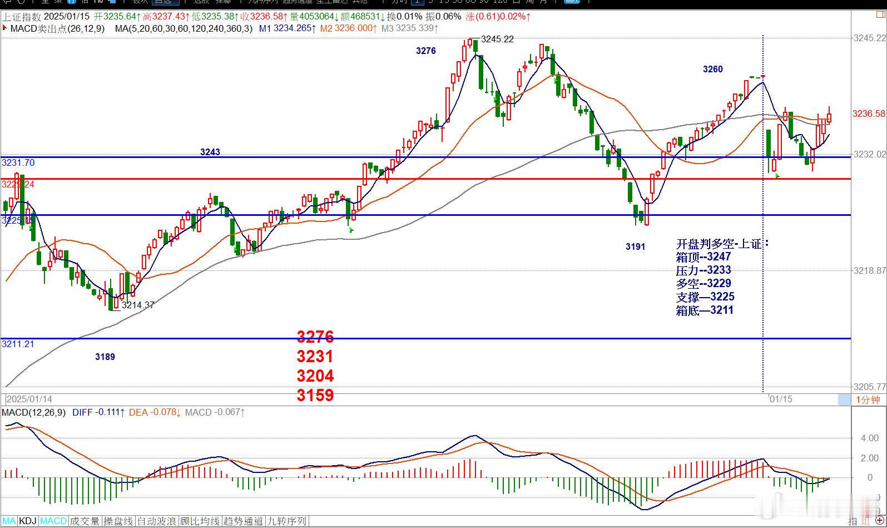Click the 3191 annotation label

point(636,247)
